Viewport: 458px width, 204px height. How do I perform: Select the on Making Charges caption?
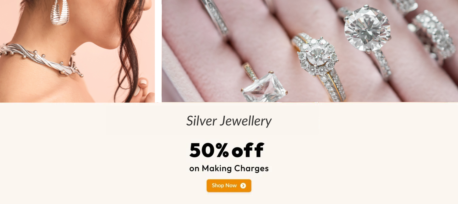[x=229, y=168]
